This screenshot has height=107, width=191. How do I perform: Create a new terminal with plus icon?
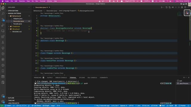184,78
